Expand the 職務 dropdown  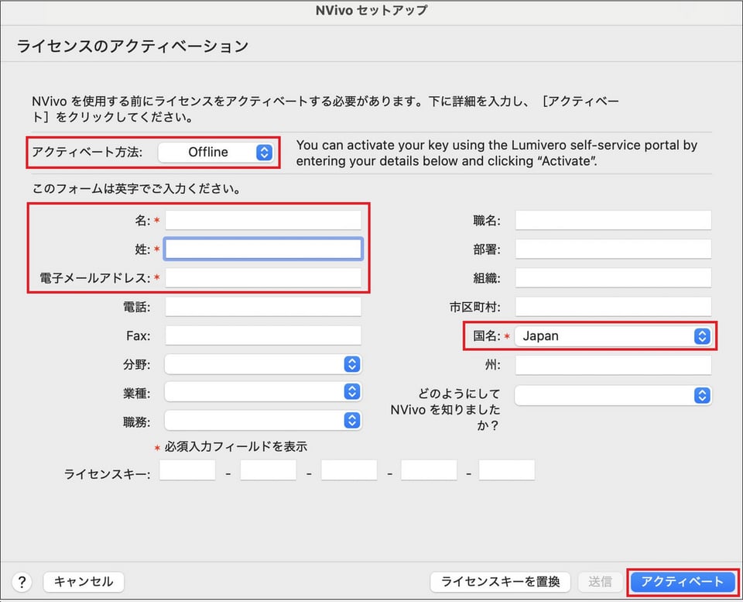click(x=263, y=421)
